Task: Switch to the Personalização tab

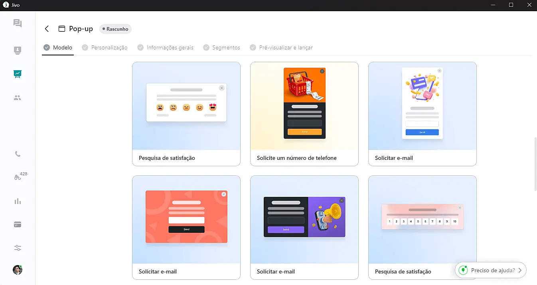Action: click(109, 47)
